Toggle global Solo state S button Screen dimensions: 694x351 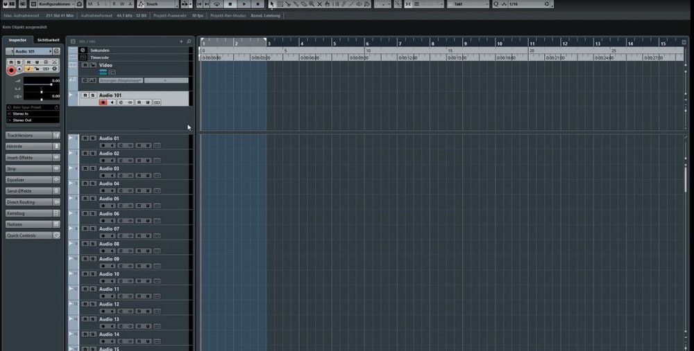coord(99,4)
